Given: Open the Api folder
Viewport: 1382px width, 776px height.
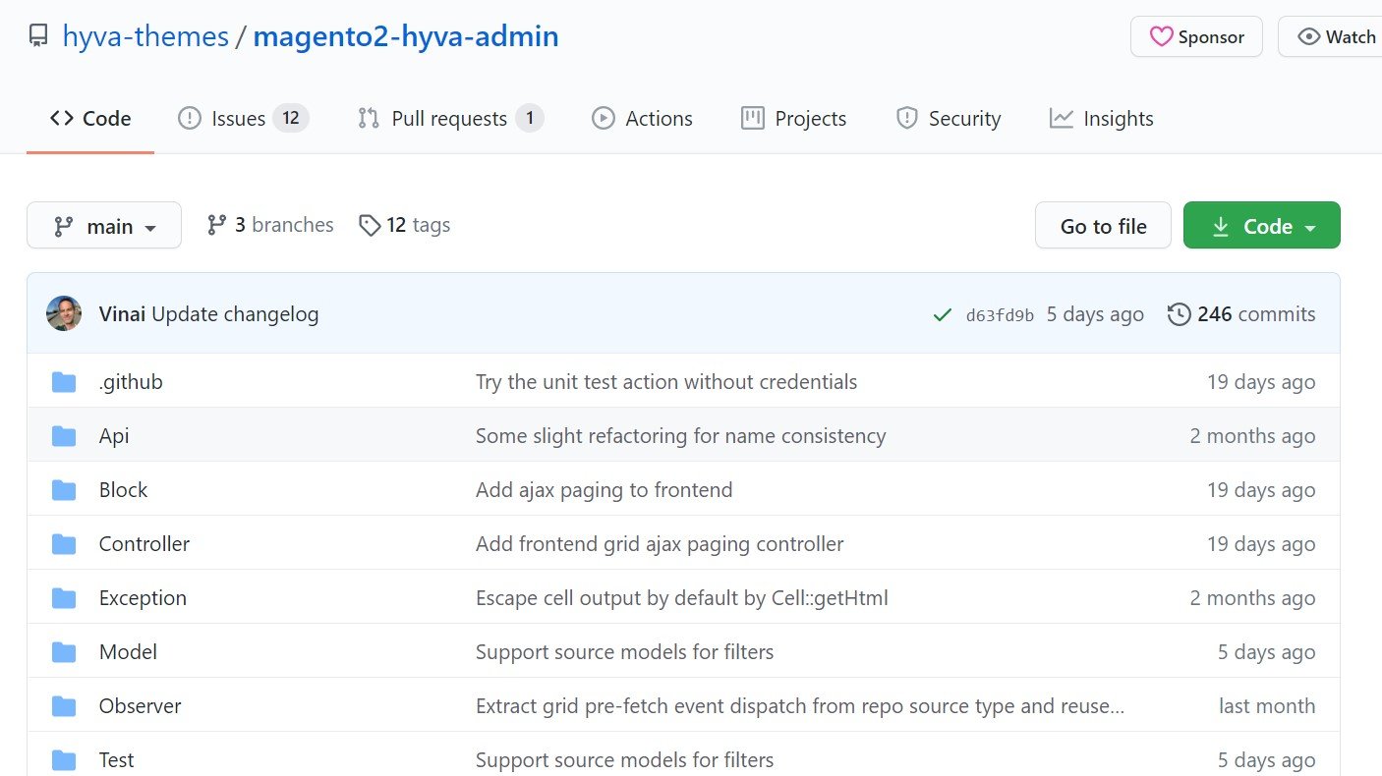Looking at the screenshot, I should pos(114,436).
